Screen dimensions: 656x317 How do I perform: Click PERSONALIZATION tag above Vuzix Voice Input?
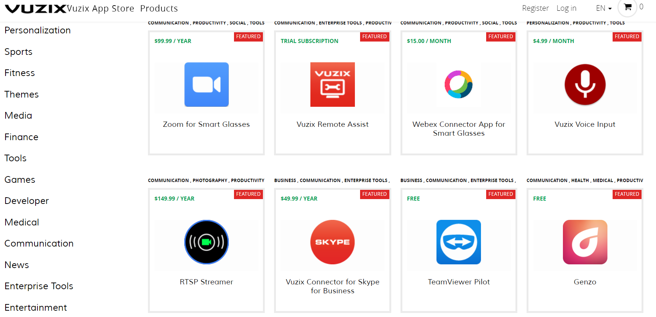(x=548, y=23)
